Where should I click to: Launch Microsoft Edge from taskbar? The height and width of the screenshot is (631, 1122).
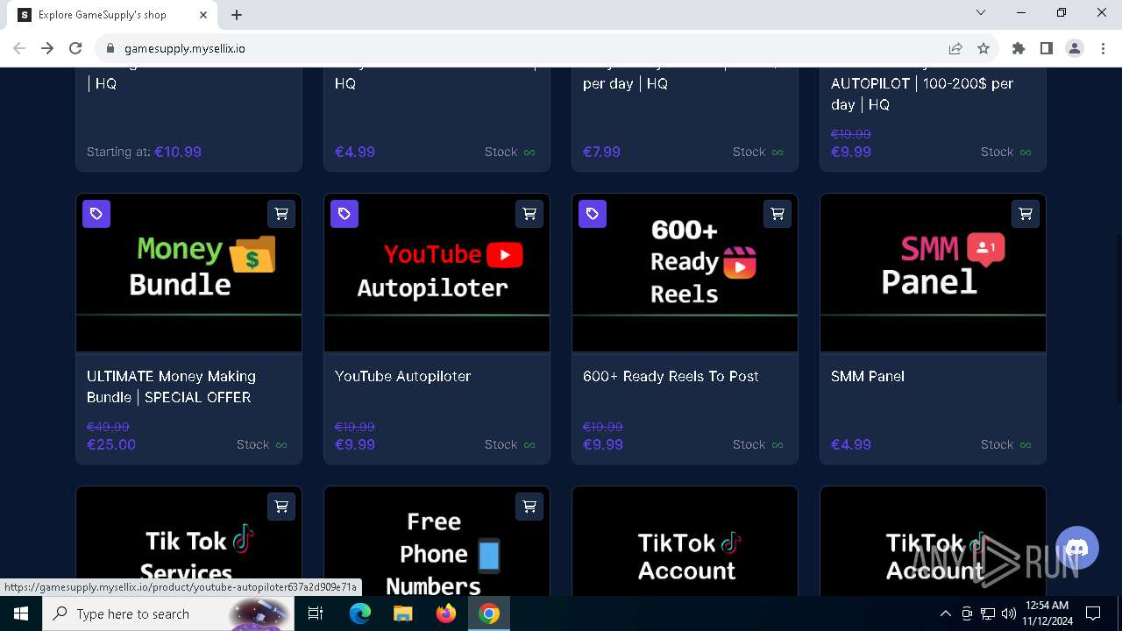tap(360, 613)
